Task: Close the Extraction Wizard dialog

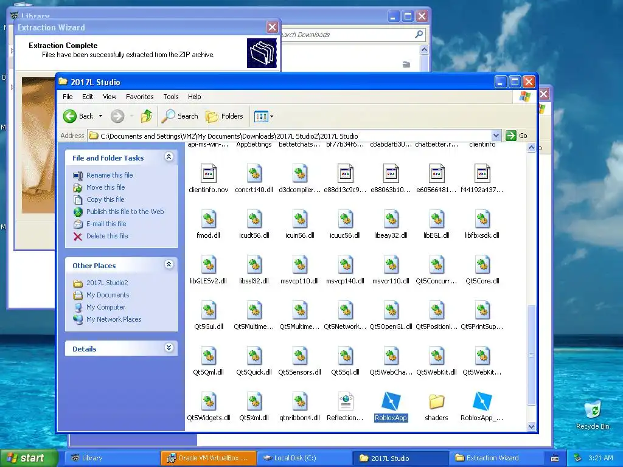Action: click(272, 27)
